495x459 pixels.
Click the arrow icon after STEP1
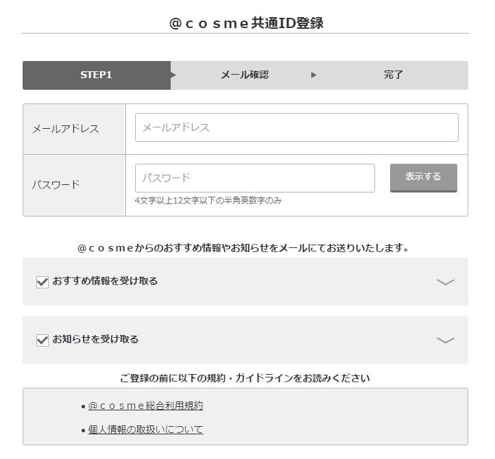(173, 75)
